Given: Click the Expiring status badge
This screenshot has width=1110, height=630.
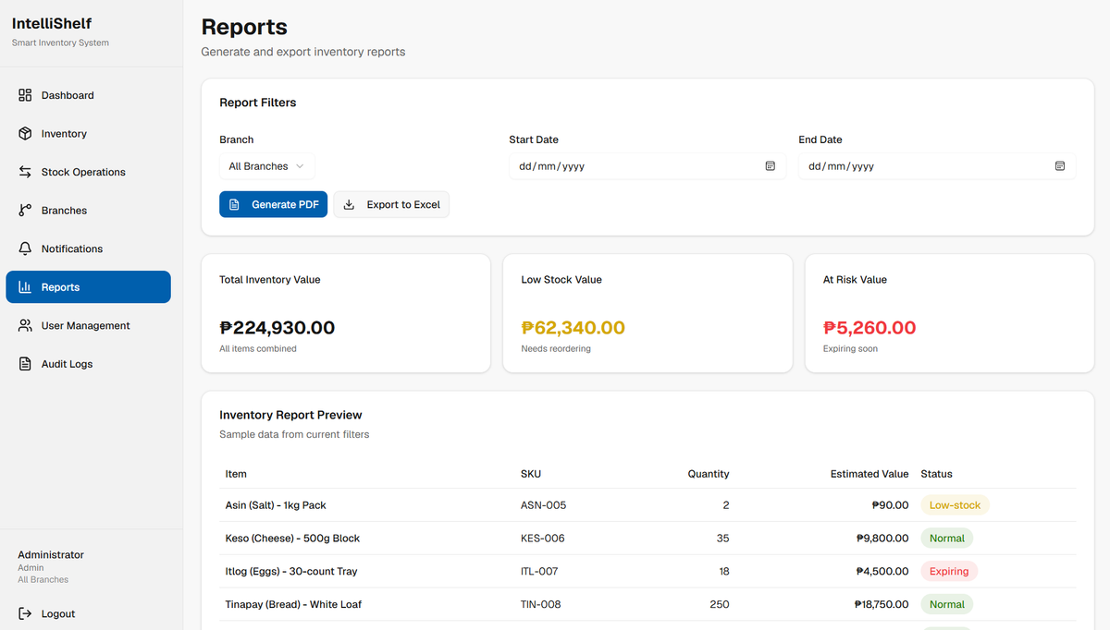Looking at the screenshot, I should pos(949,572).
